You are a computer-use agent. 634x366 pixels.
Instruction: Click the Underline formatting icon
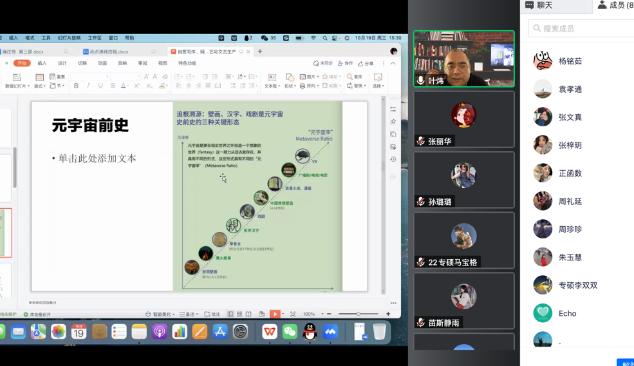click(100, 86)
